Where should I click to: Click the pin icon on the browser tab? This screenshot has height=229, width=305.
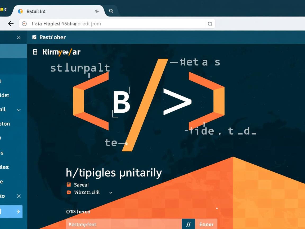pyautogui.click(x=97, y=11)
